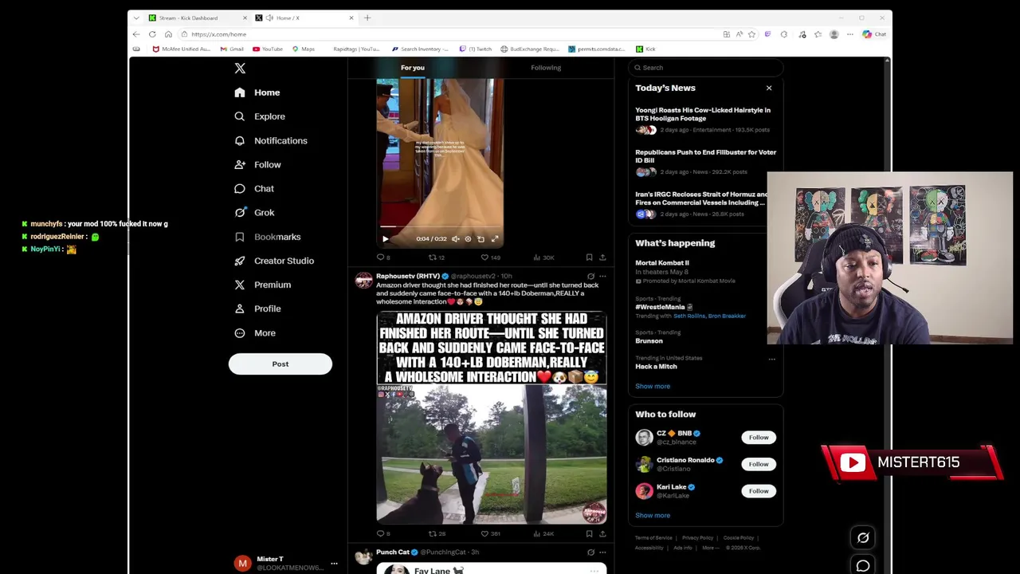Image resolution: width=1020 pixels, height=574 pixels.
Task: Toggle picture-in-picture on the wedding video
Action: (481, 238)
